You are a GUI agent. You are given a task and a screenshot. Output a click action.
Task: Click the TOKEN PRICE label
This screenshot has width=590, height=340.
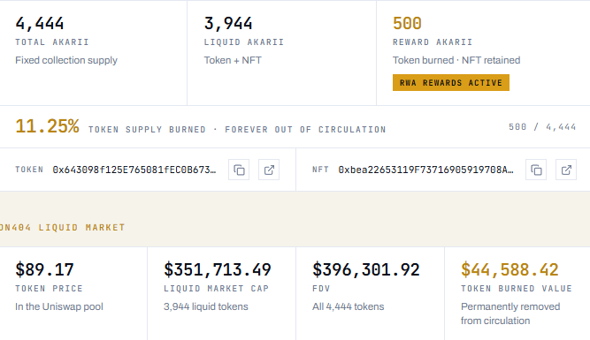point(49,289)
